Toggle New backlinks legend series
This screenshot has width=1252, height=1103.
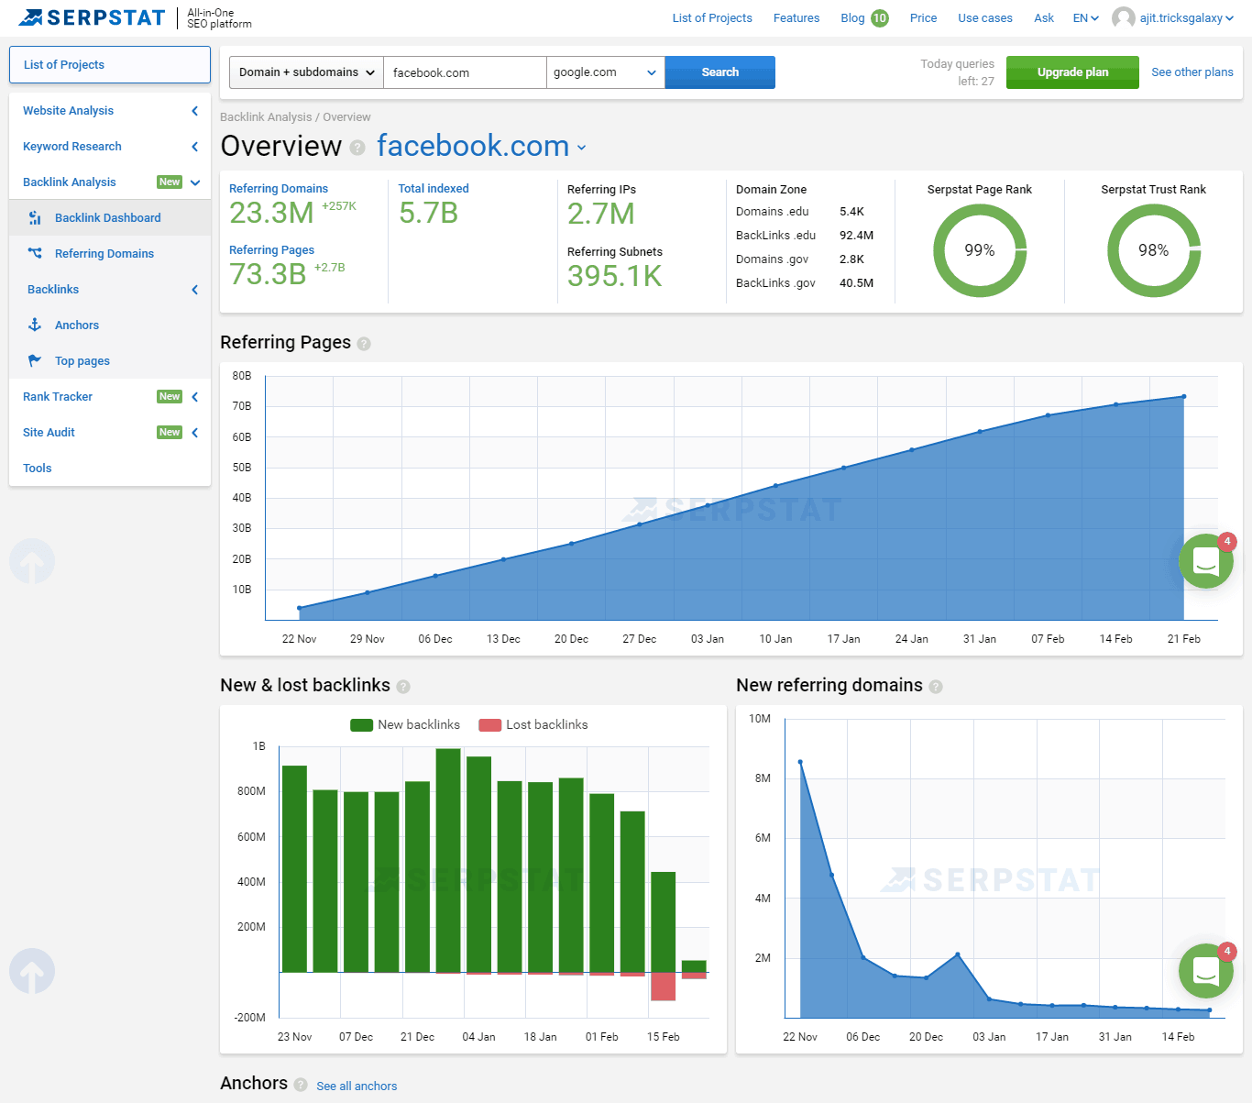405,725
